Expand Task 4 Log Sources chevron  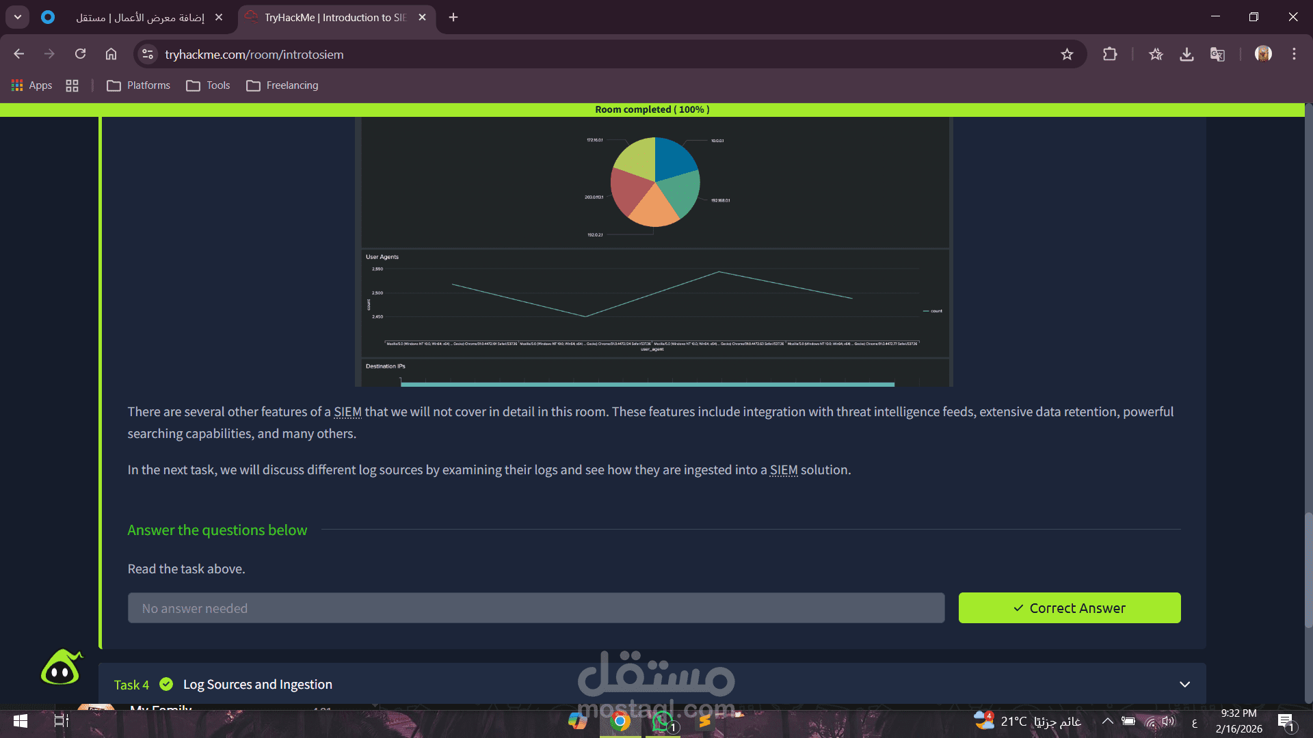click(1184, 685)
